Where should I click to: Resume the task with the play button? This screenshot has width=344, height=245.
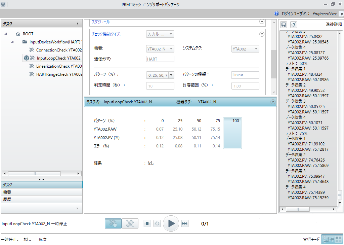click(x=171, y=224)
